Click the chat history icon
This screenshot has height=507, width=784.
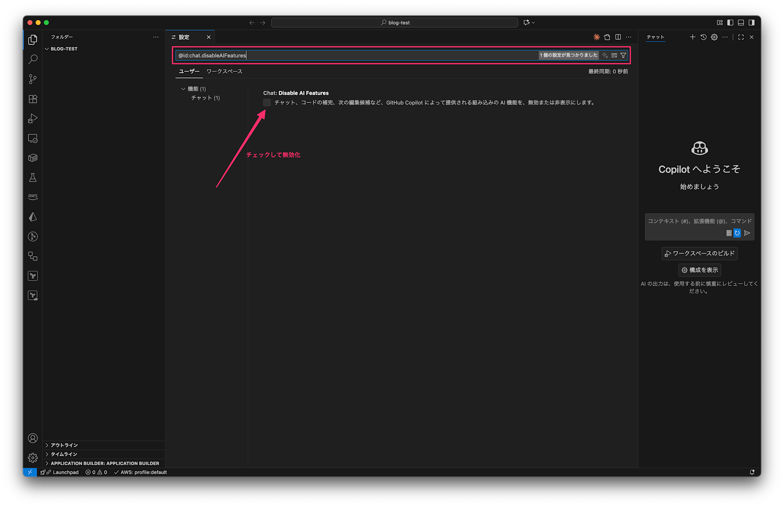click(x=704, y=37)
